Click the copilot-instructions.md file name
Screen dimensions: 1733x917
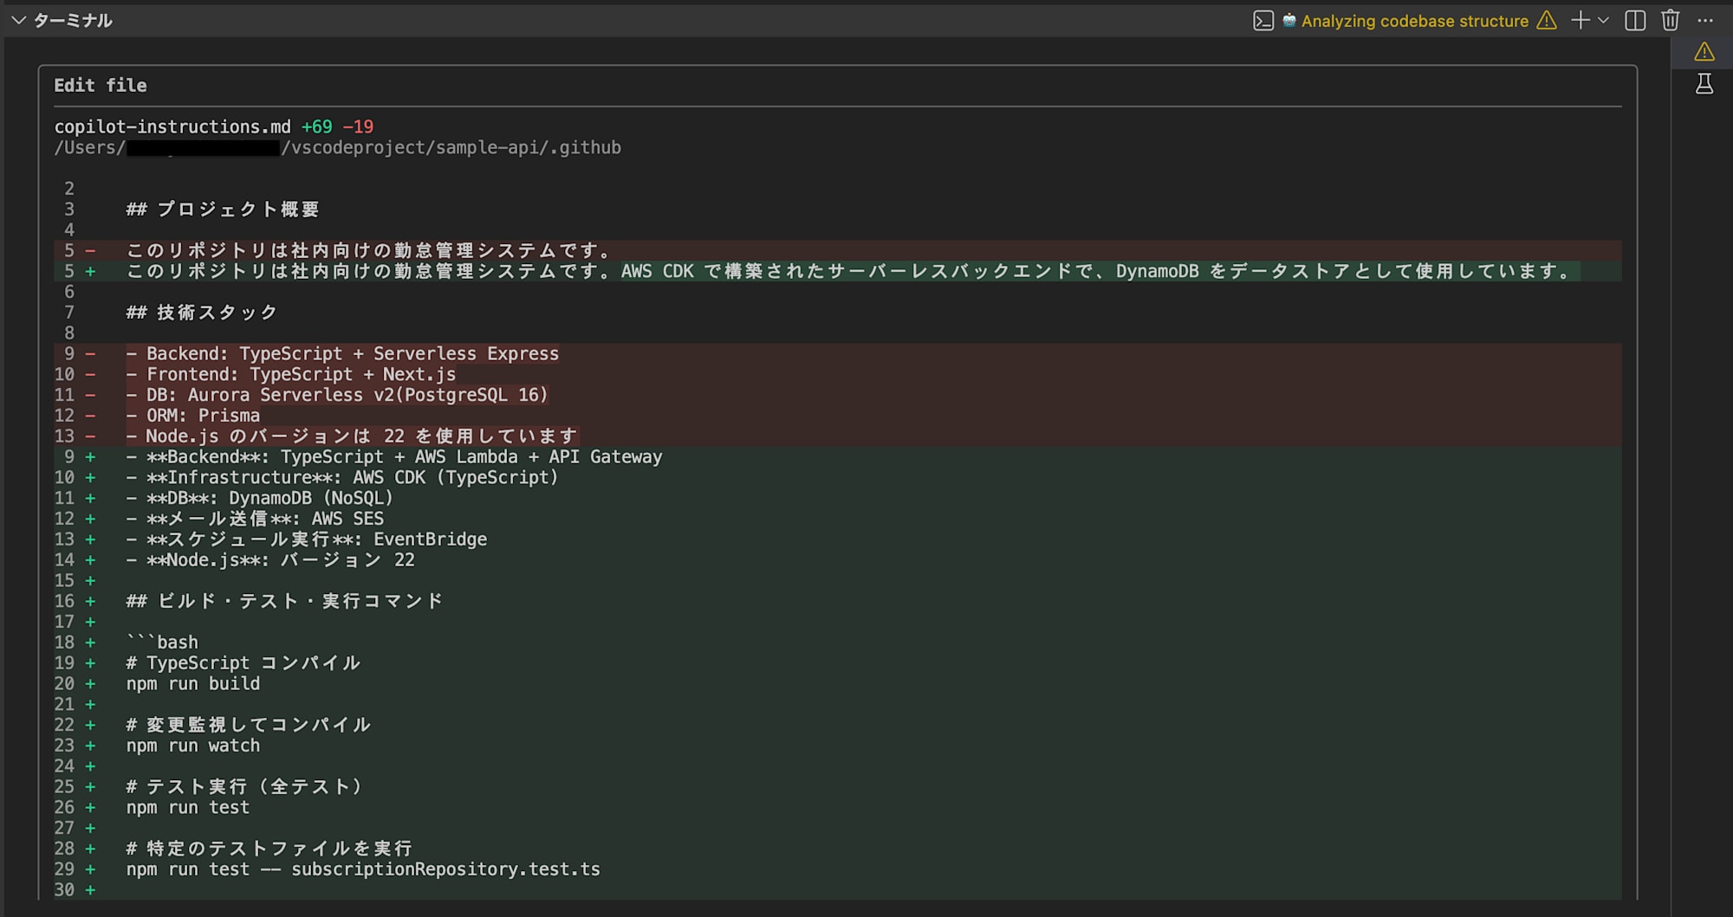172,126
